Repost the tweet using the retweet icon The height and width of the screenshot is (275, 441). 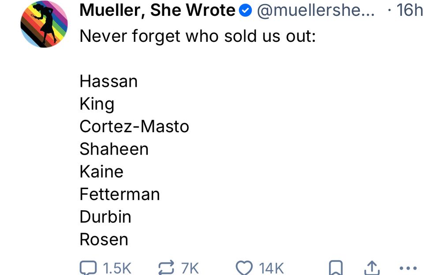167,267
